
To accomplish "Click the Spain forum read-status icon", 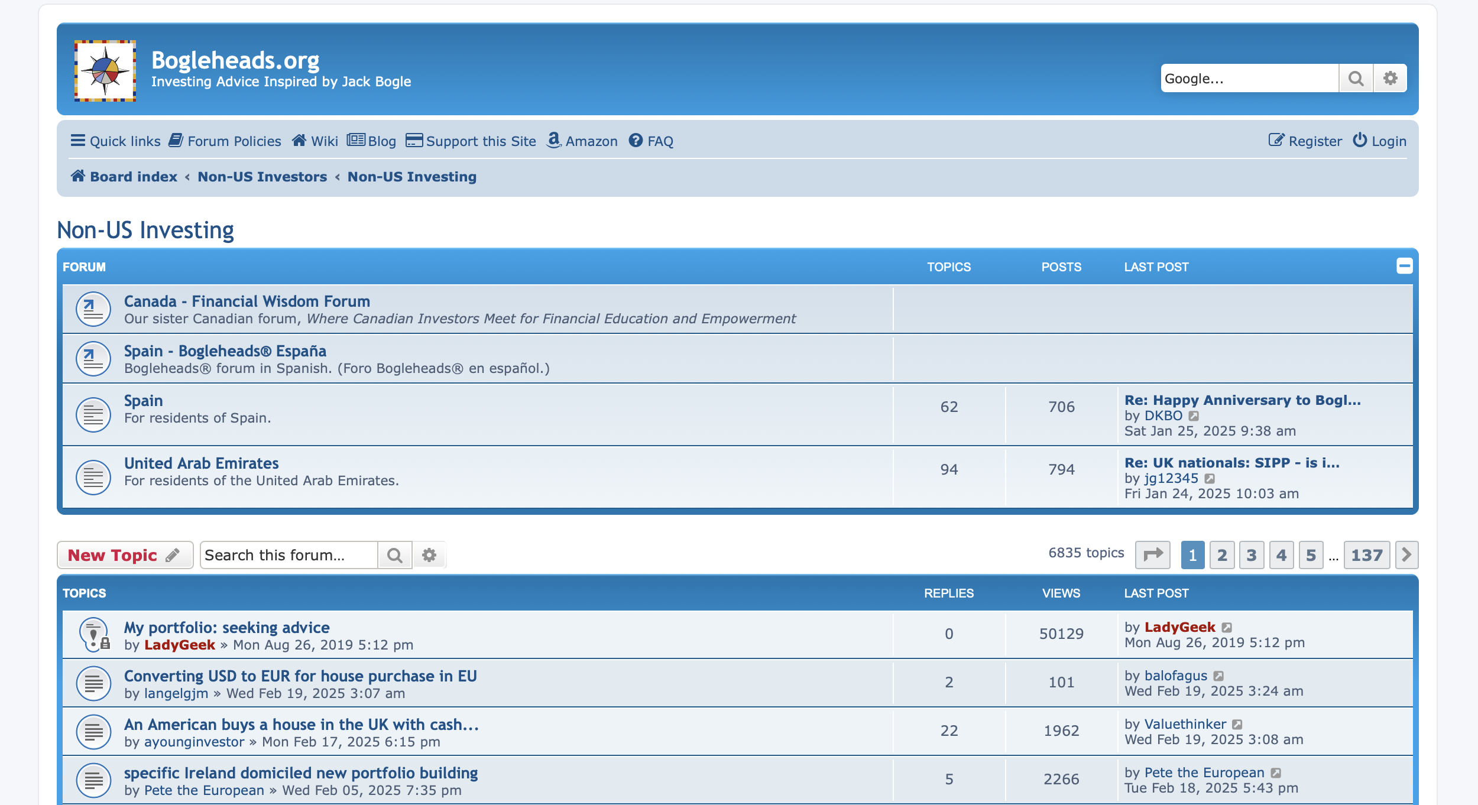I will (x=93, y=414).
